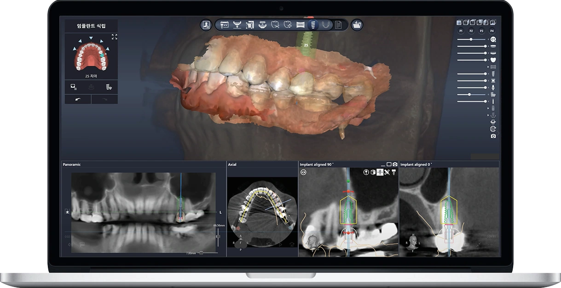The height and width of the screenshot is (288, 561).
Task: Select the P2 view preset
Action: coord(471,31)
